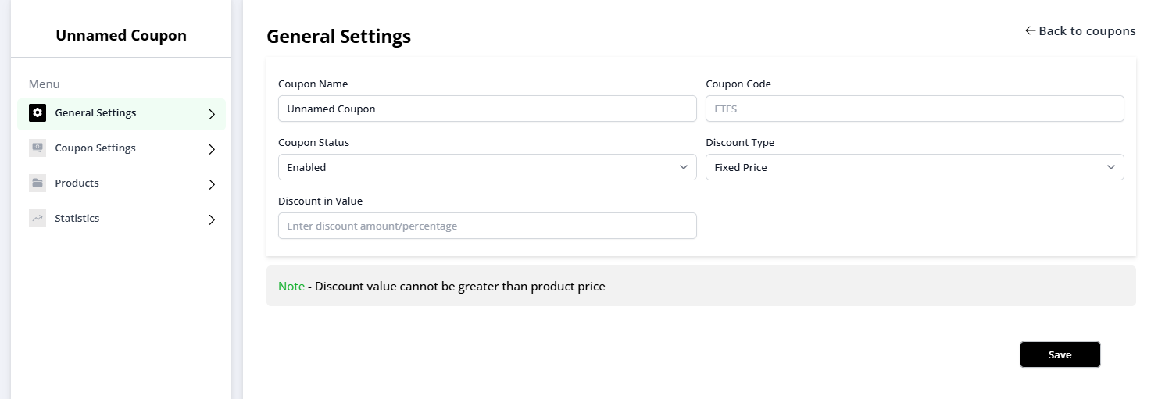Open the Coupon Settings menu item
1158x399 pixels.
[95, 148]
